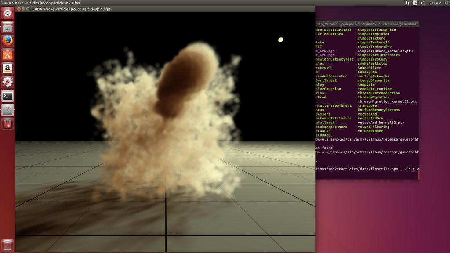450x253 pixels.
Task: Click 'threadFenceReduction' in the terminal listing
Action: tap(378, 93)
